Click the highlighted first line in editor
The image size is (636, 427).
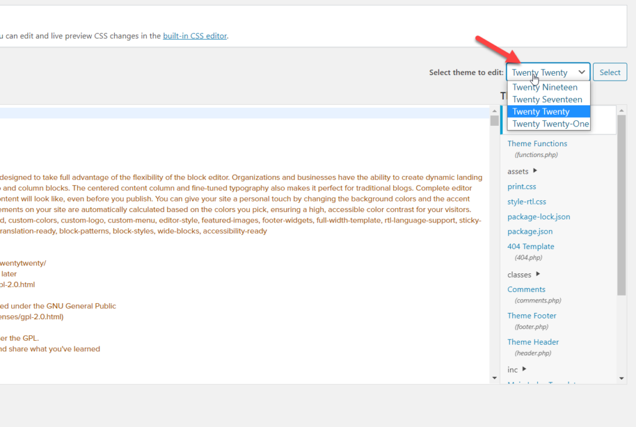tap(244, 113)
